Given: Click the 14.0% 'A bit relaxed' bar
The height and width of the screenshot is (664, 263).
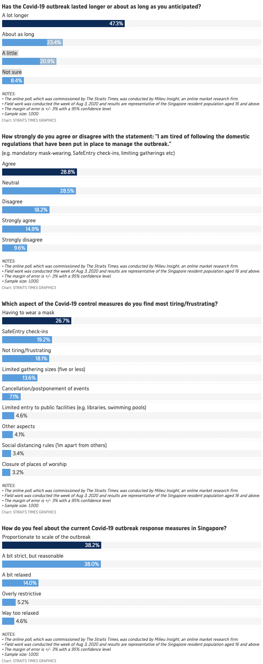Looking at the screenshot, I should (x=20, y=583).
